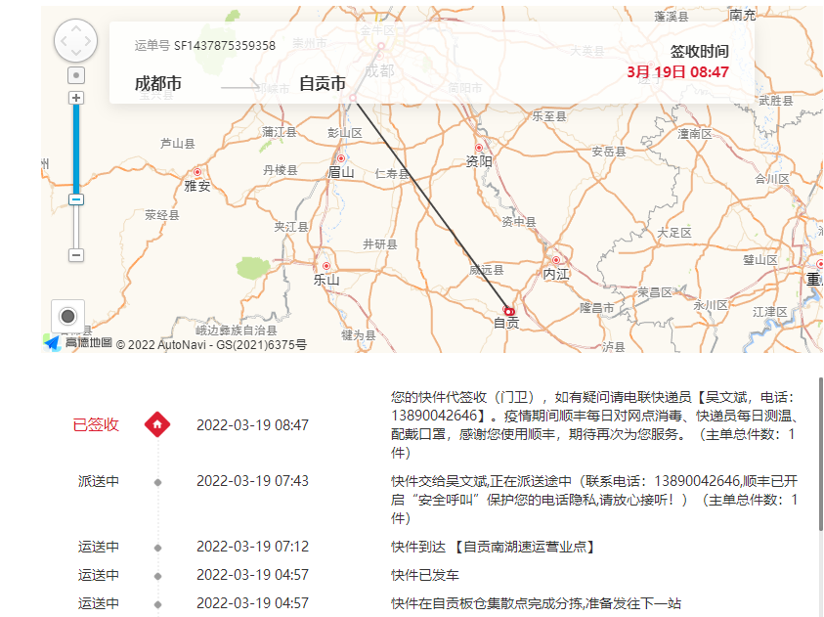Click the 快件已发车 entry text
Image resolution: width=824 pixels, height=617 pixels.
point(425,575)
